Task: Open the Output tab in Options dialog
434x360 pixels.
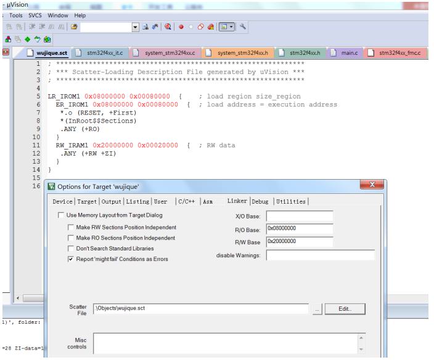Action: click(111, 202)
